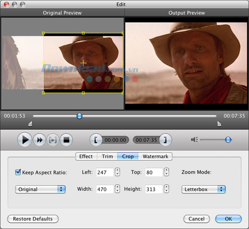Image resolution: width=249 pixels, height=229 pixels.
Task: Confirm with the OK button
Action: (228, 219)
